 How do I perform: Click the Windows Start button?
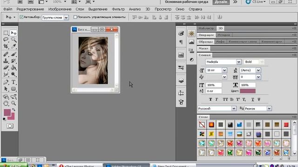pos(14,165)
